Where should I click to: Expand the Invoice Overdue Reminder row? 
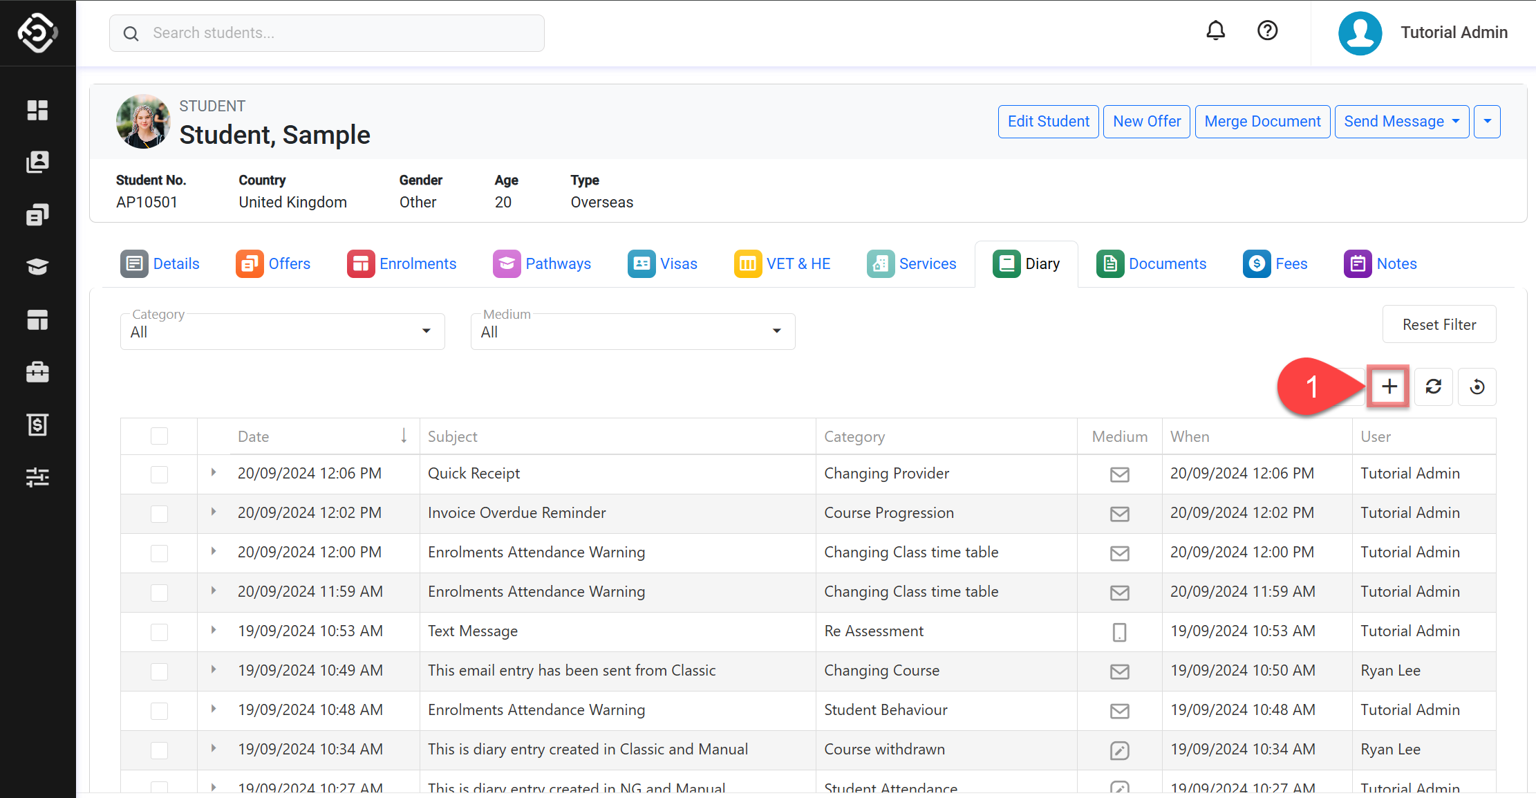click(214, 512)
